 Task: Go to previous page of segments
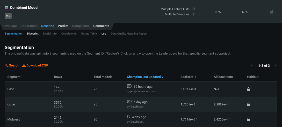point(252,65)
